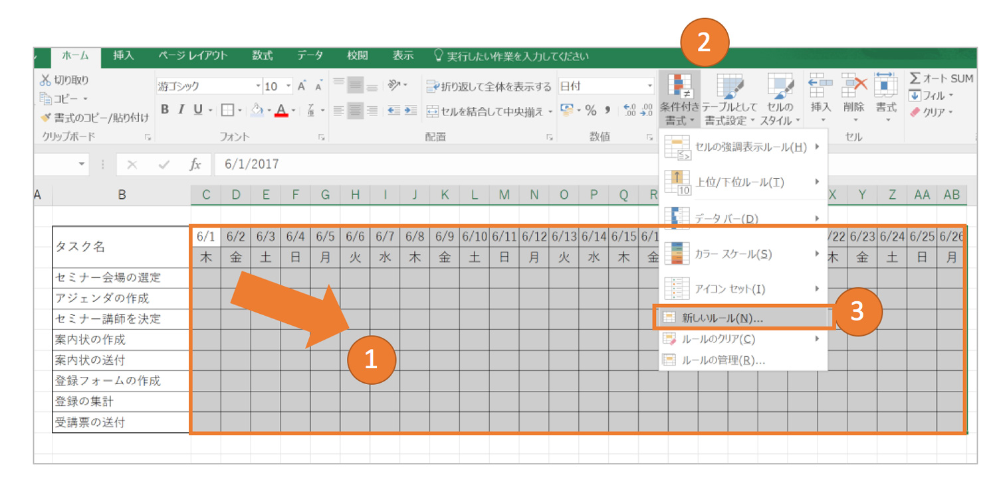997x491 pixels.
Task: Toggle middle vertical alignment
Action: click(356, 85)
